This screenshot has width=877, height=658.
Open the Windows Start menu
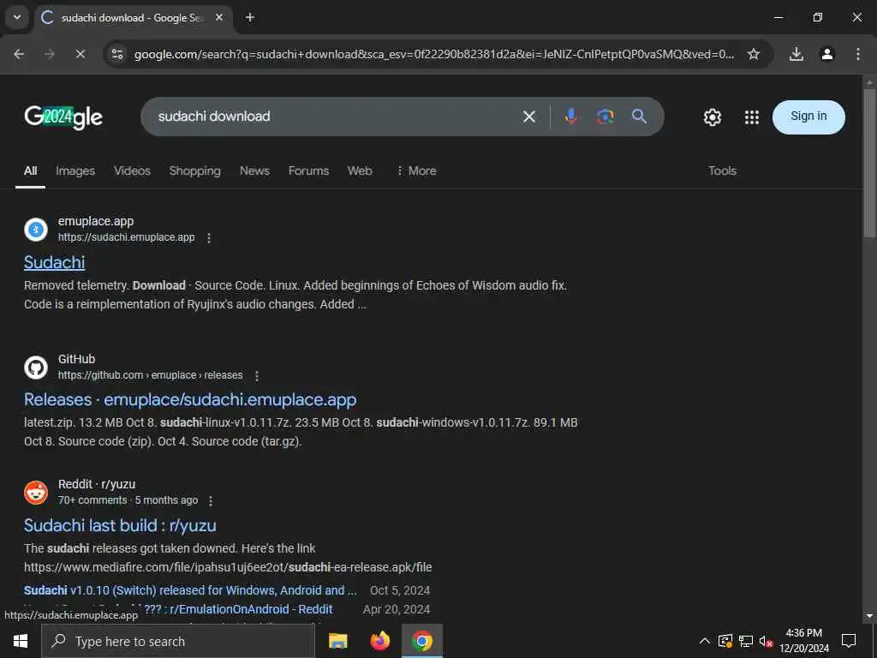[x=21, y=641]
